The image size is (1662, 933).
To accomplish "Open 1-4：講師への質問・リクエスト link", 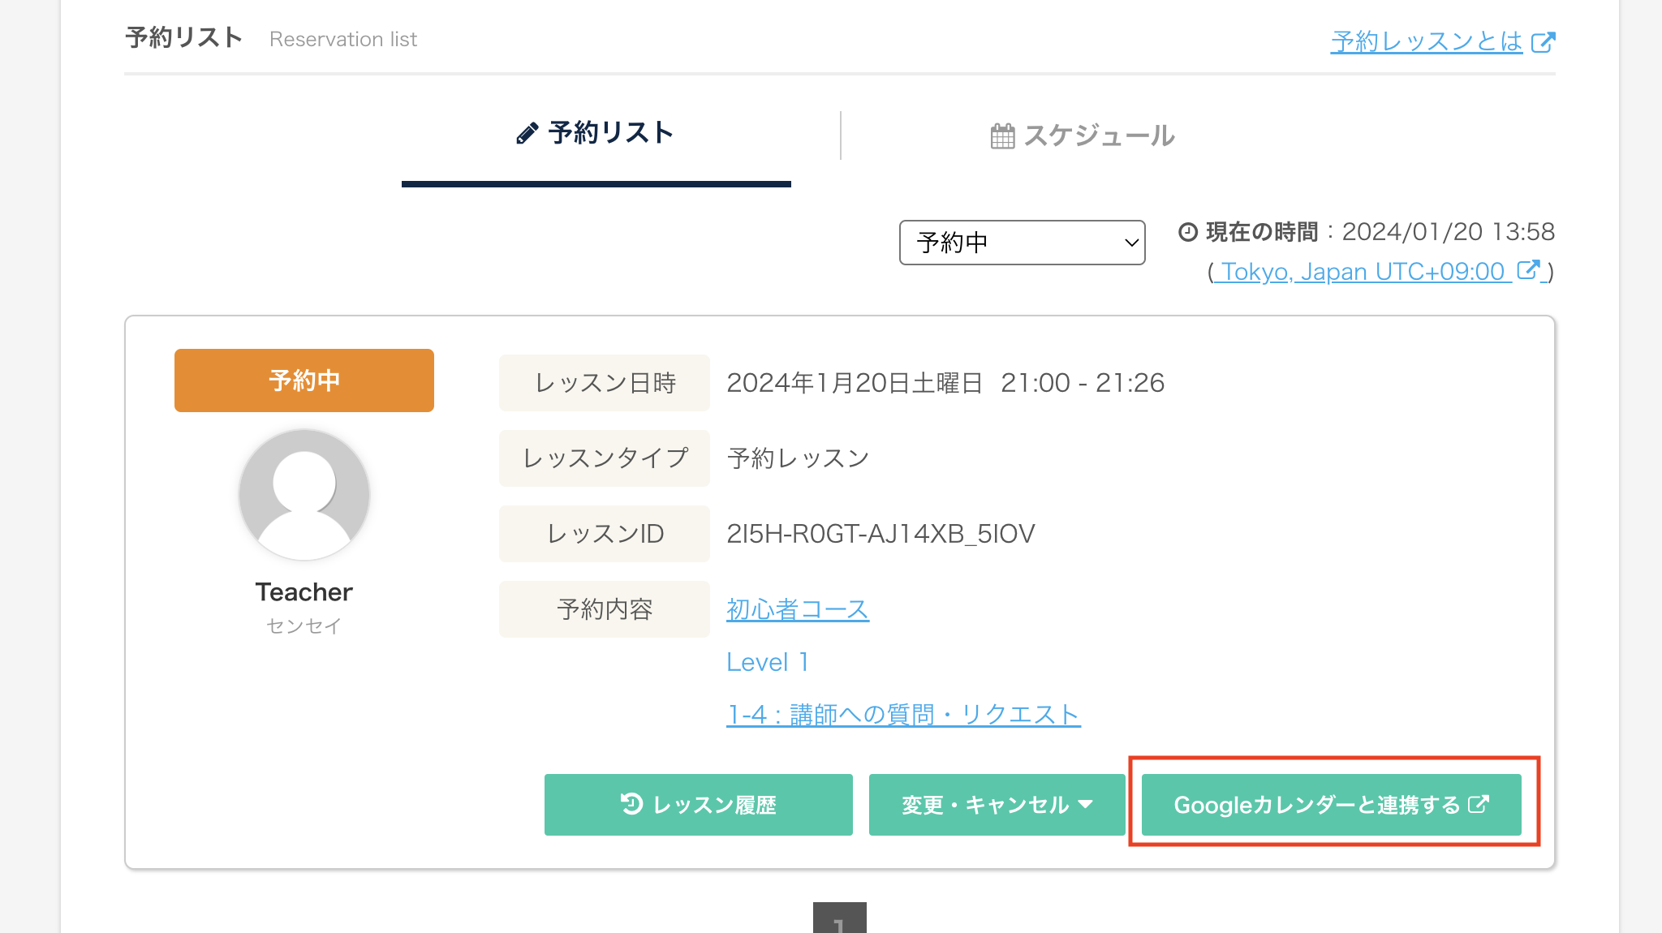I will (903, 715).
